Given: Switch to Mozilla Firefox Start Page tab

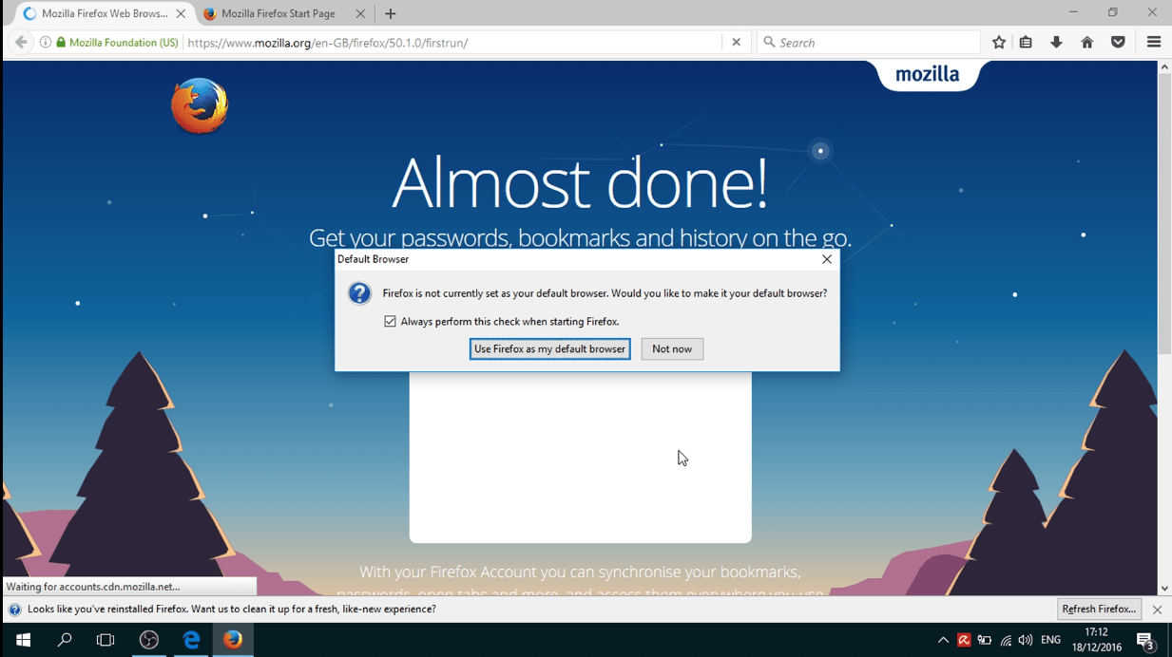Looking at the screenshot, I should pos(278,14).
